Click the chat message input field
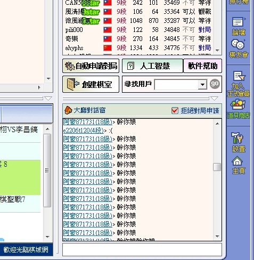The width and height of the screenshot is (254, 260). tap(142, 249)
